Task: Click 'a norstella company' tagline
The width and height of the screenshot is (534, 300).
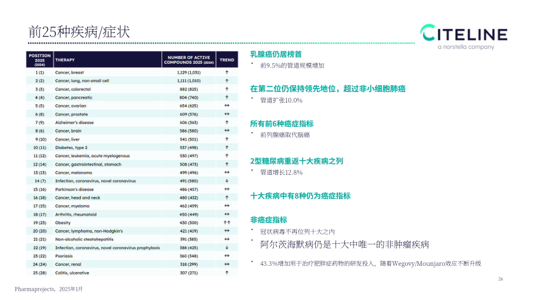Action: [466, 47]
